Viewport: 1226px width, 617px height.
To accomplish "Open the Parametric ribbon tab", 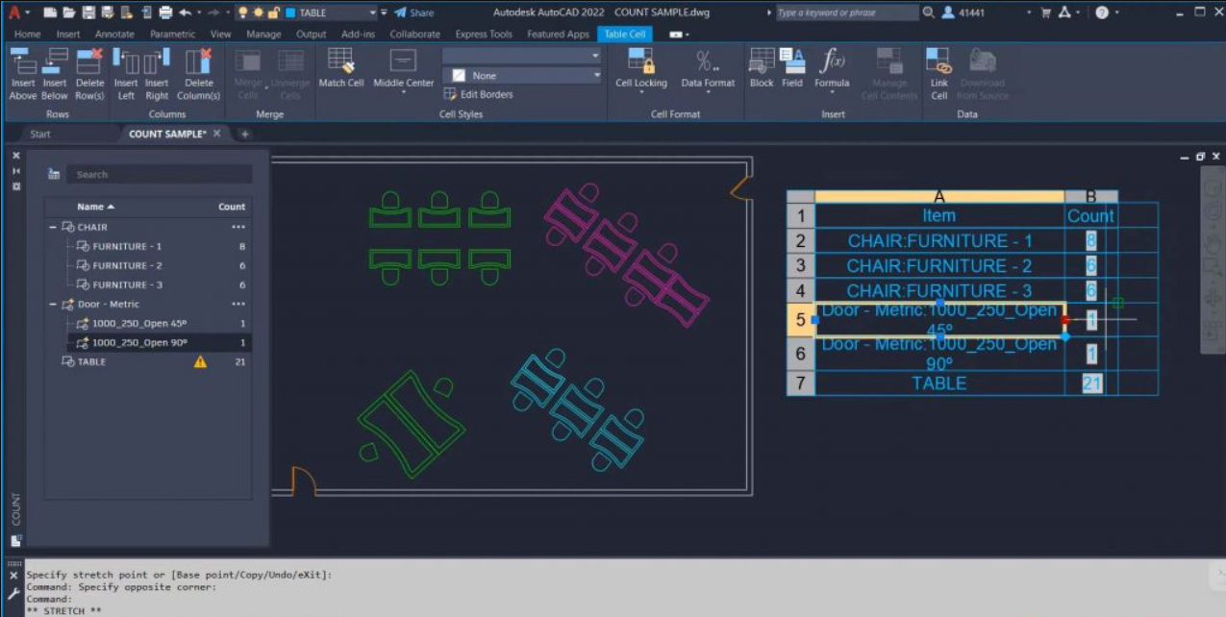I will click(172, 34).
